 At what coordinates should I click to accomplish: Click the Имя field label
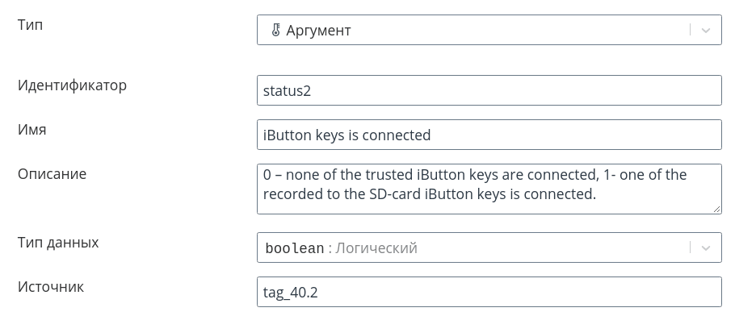(x=31, y=130)
